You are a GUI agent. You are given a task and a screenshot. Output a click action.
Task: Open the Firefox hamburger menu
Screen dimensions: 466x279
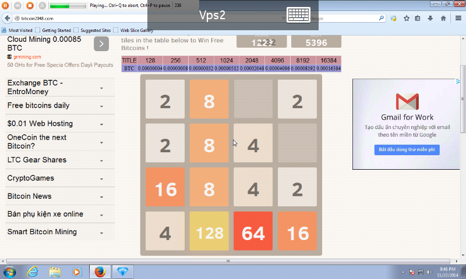coord(458,18)
